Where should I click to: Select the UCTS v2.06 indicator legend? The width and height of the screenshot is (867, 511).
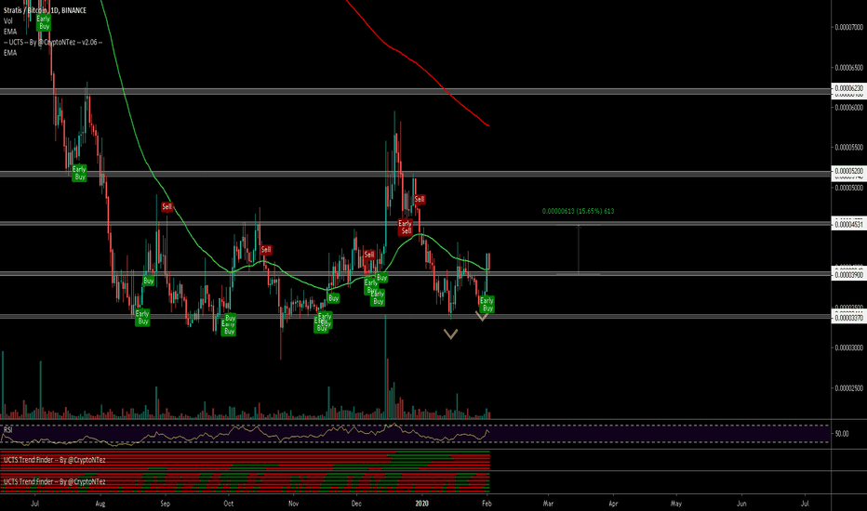(53, 42)
